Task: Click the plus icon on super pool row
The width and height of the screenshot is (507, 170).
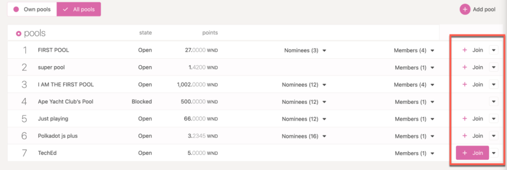Action: coord(465,67)
